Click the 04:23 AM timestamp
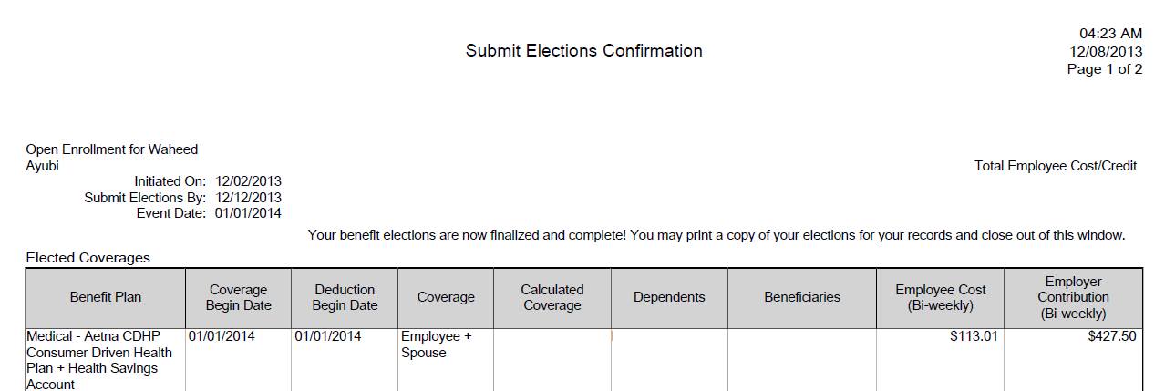1165x391 pixels. pyautogui.click(x=1110, y=34)
